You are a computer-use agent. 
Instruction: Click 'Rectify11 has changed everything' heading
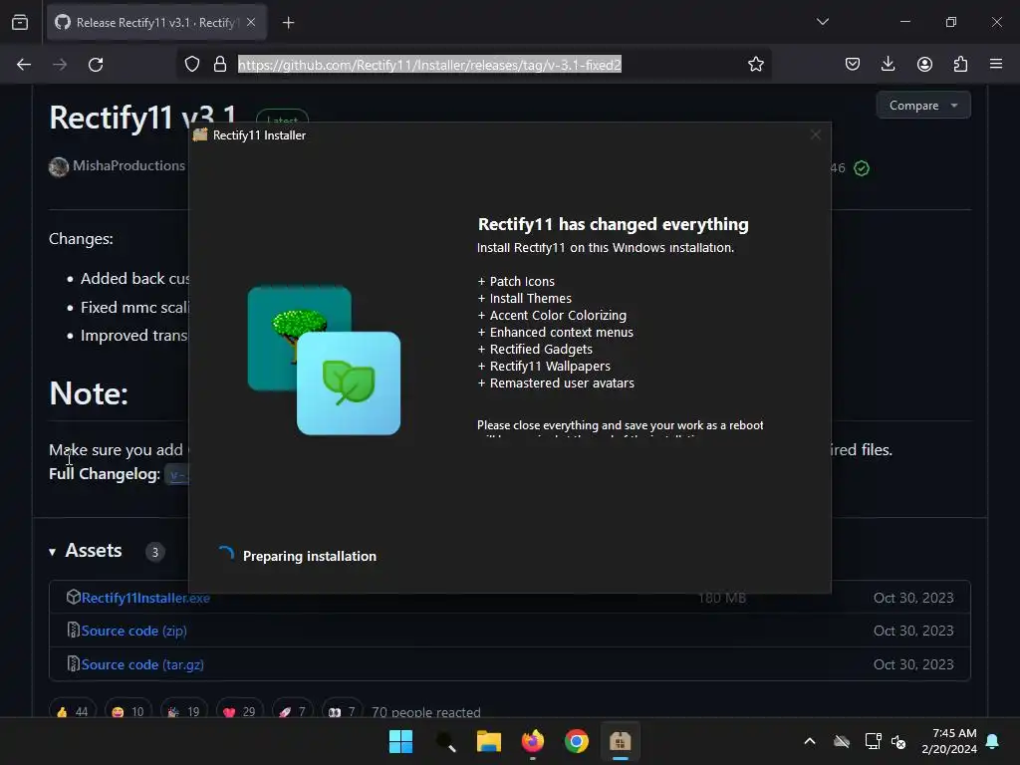click(x=614, y=224)
